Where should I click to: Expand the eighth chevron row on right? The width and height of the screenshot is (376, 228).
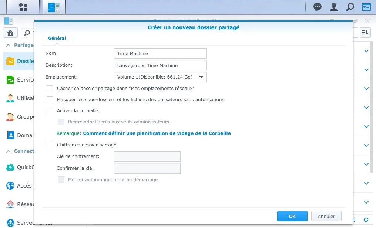point(366,183)
